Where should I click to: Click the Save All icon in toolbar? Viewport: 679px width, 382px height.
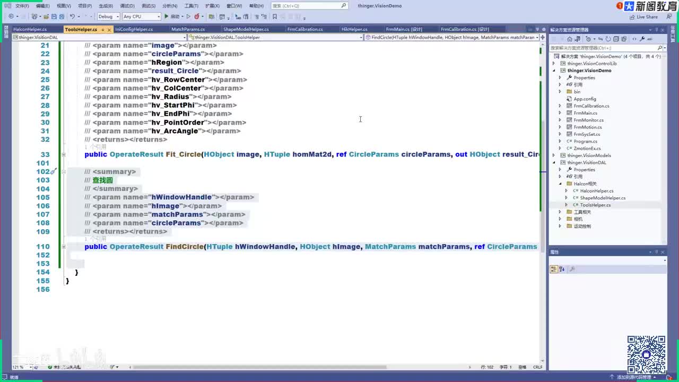pos(62,16)
